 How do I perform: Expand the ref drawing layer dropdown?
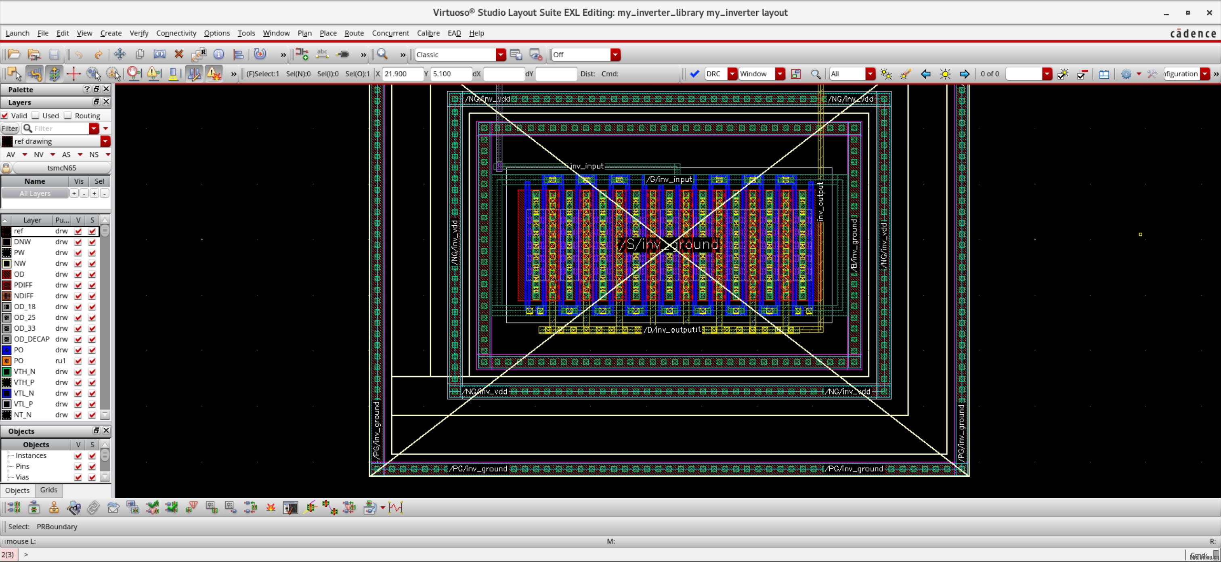point(105,141)
